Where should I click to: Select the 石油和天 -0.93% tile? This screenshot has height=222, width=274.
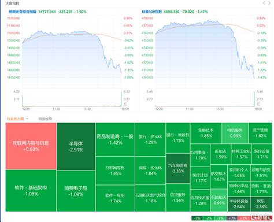219,200
